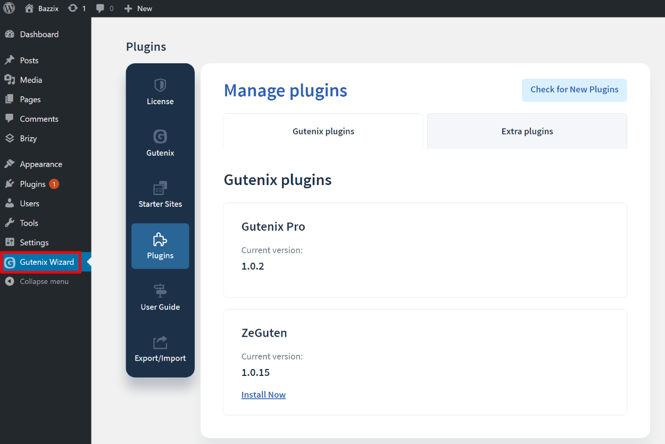665x444 pixels.
Task: Click the Tools wrench icon
Action: click(x=10, y=223)
